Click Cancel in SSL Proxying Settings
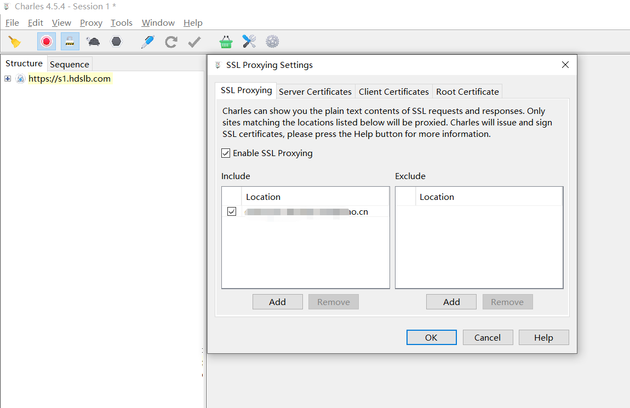This screenshot has height=408, width=630. point(488,337)
